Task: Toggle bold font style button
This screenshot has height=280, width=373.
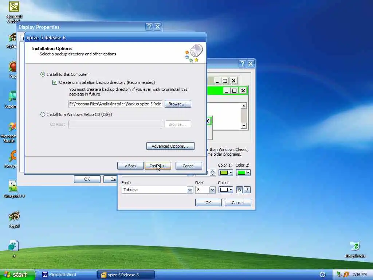Action: coord(239,190)
